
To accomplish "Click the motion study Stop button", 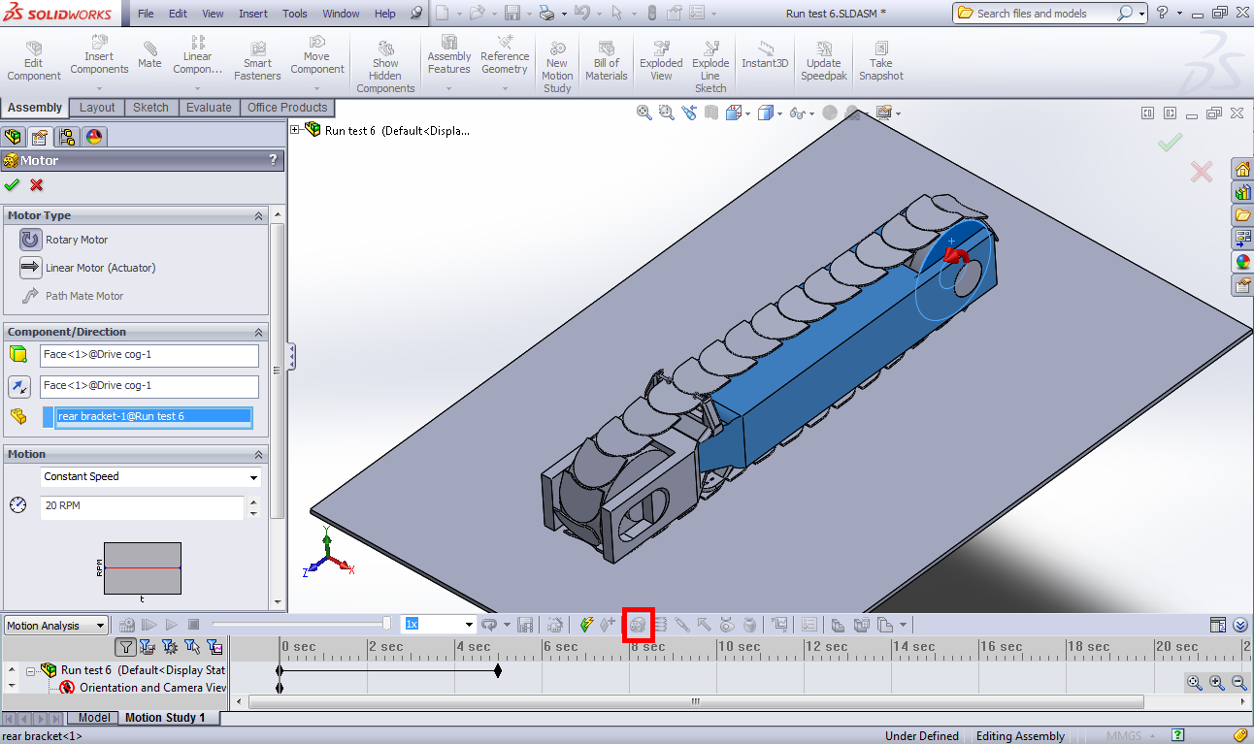I will click(193, 626).
